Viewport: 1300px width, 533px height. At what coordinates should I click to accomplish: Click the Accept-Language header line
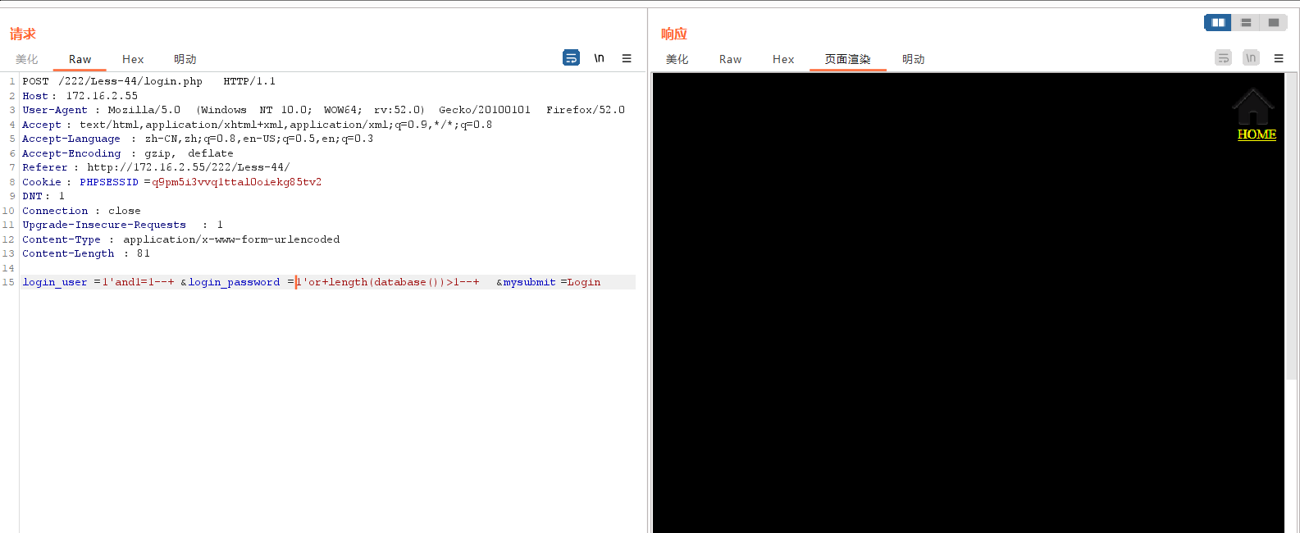(198, 139)
